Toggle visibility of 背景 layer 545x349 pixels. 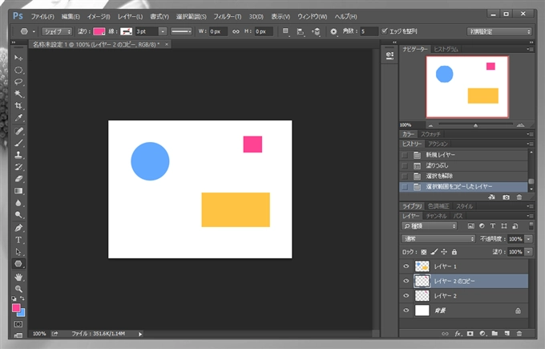(x=406, y=310)
